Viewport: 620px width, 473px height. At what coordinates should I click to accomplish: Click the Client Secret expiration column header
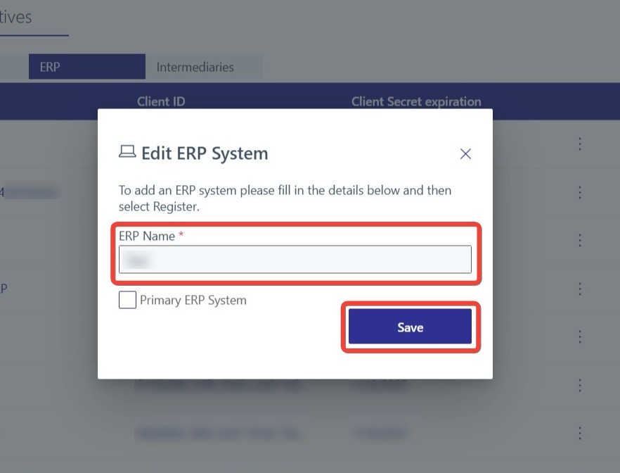(x=416, y=101)
